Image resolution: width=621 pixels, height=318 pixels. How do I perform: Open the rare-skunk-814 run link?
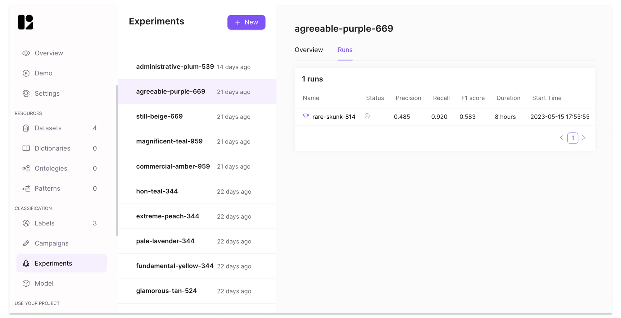point(334,116)
